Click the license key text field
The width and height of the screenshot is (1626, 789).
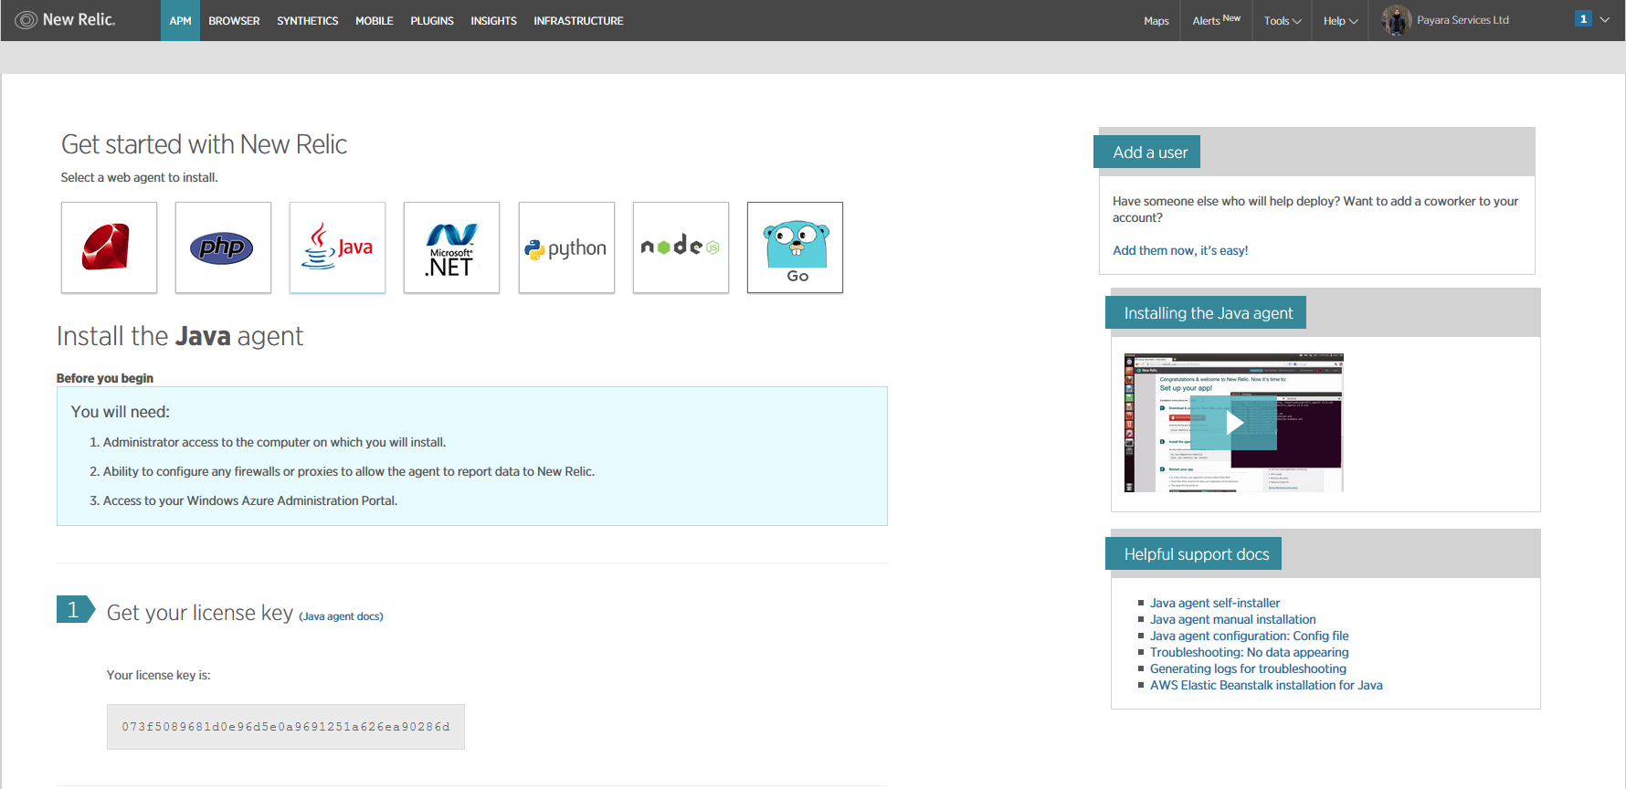tap(285, 727)
